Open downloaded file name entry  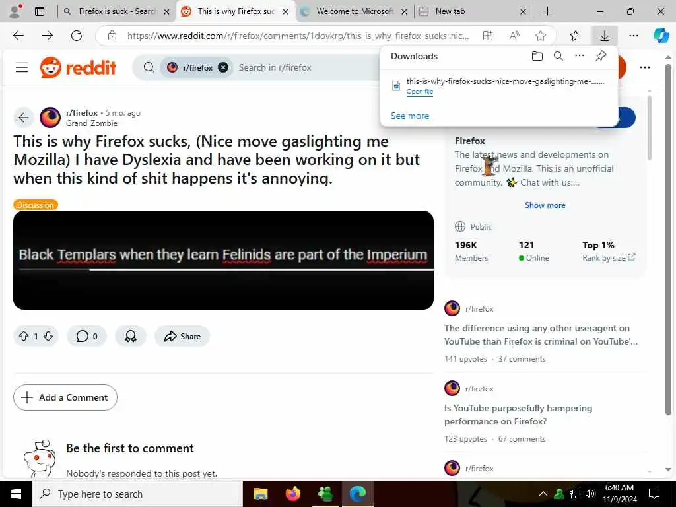[x=505, y=81]
